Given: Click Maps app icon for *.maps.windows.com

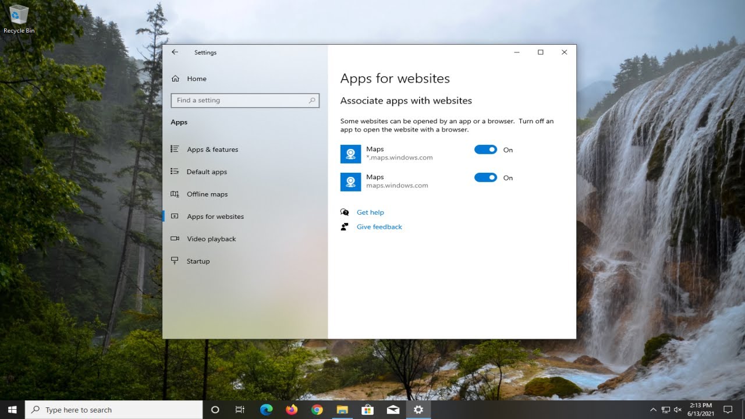Looking at the screenshot, I should click(350, 154).
